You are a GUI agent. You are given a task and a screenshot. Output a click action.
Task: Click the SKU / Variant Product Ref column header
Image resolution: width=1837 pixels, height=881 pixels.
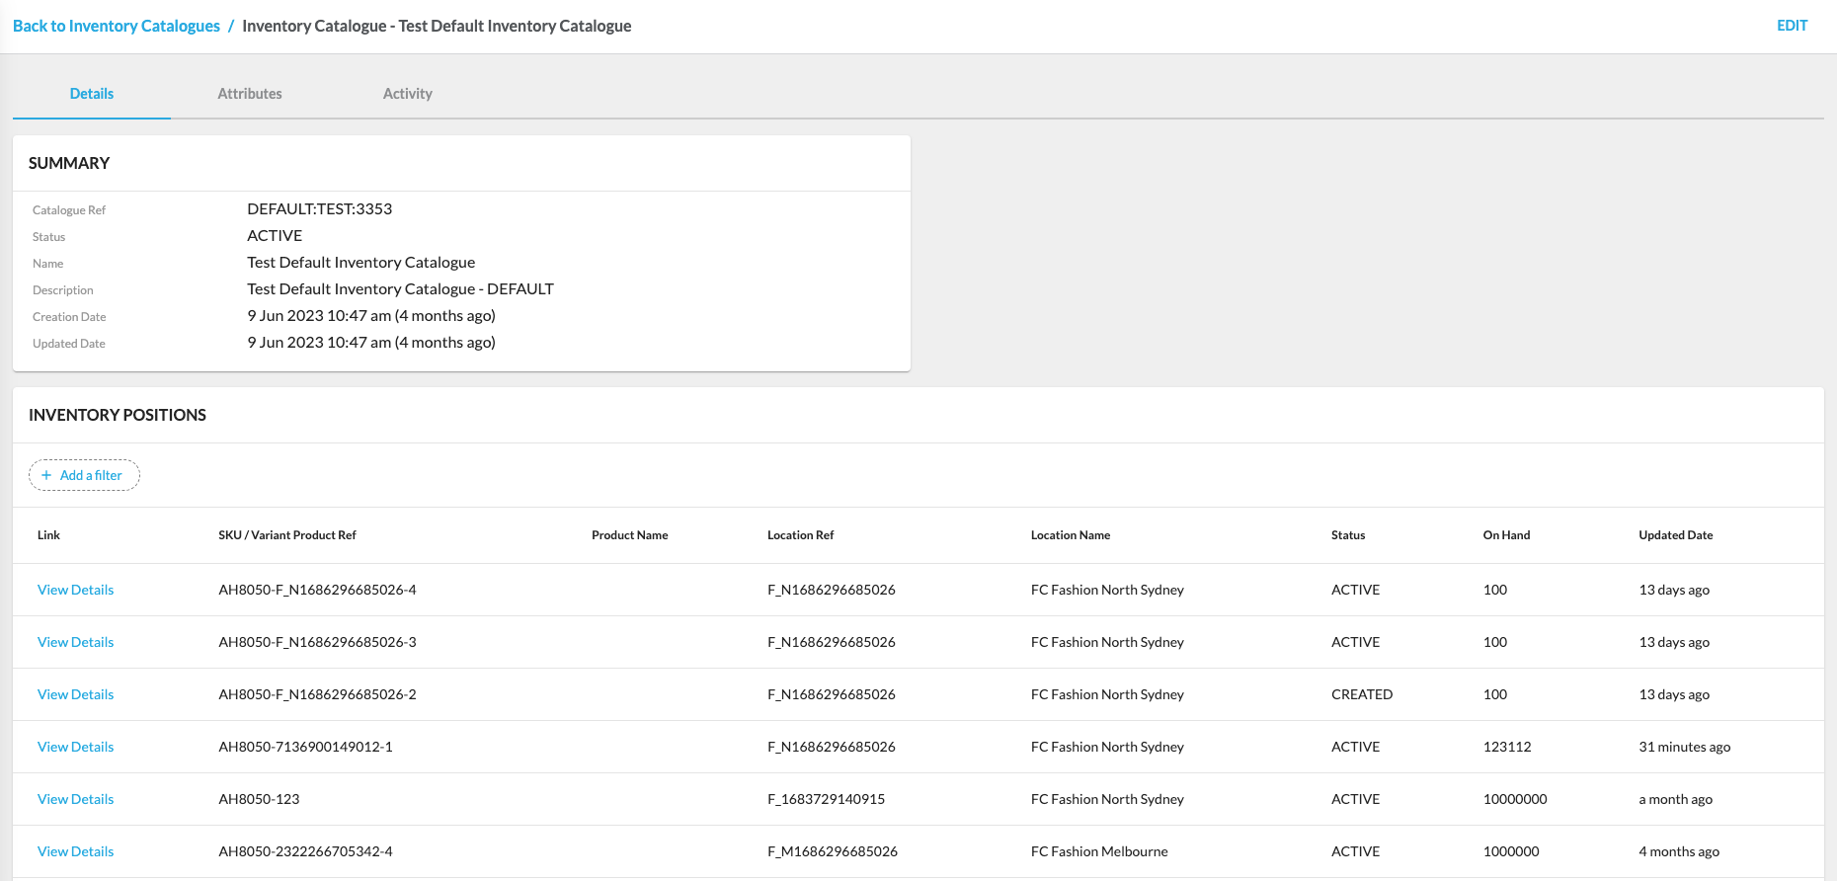(x=286, y=535)
